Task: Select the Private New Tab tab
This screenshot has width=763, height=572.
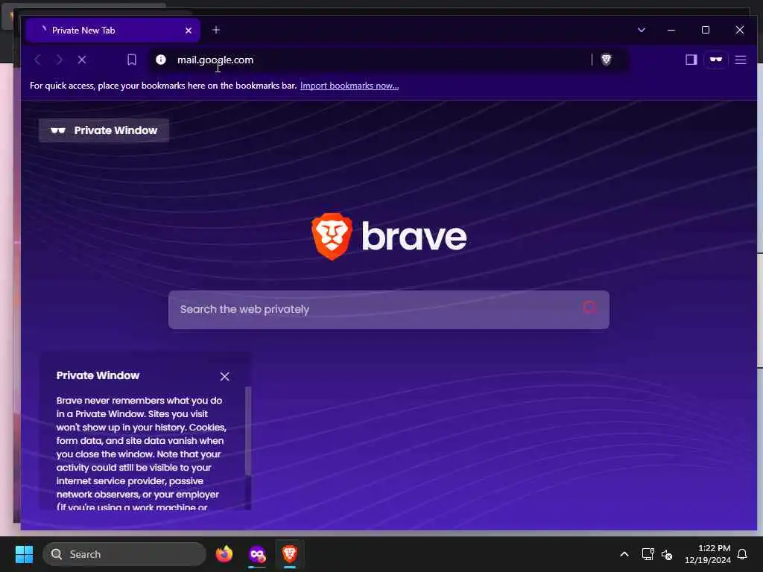Action: 113,30
